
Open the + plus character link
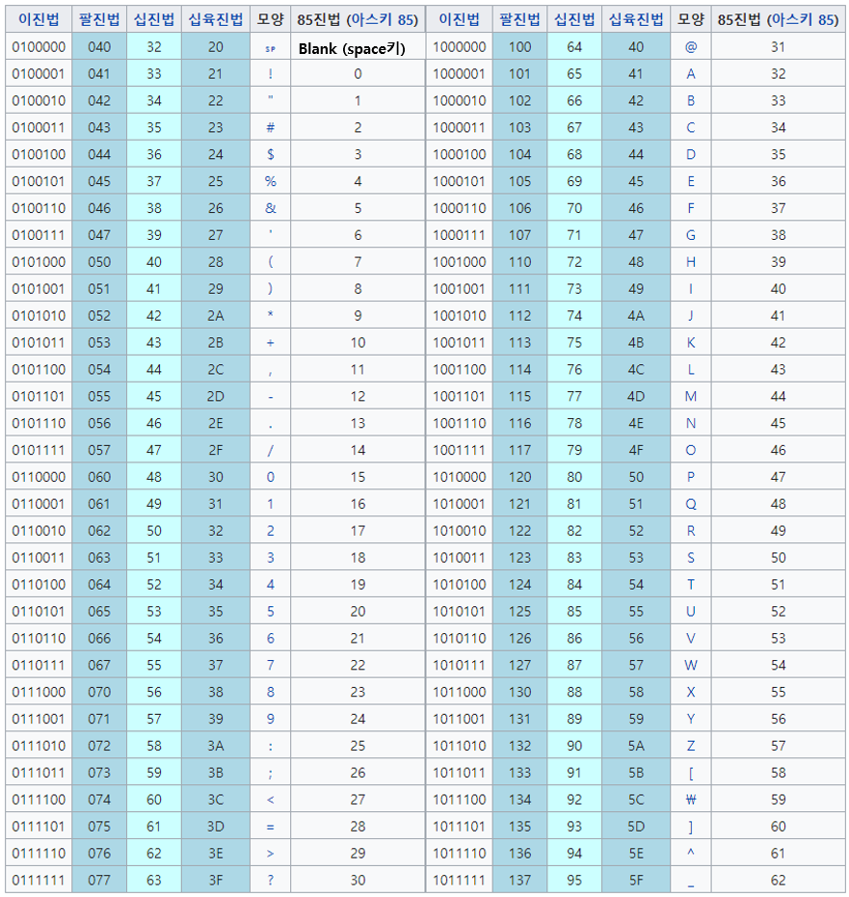click(271, 343)
